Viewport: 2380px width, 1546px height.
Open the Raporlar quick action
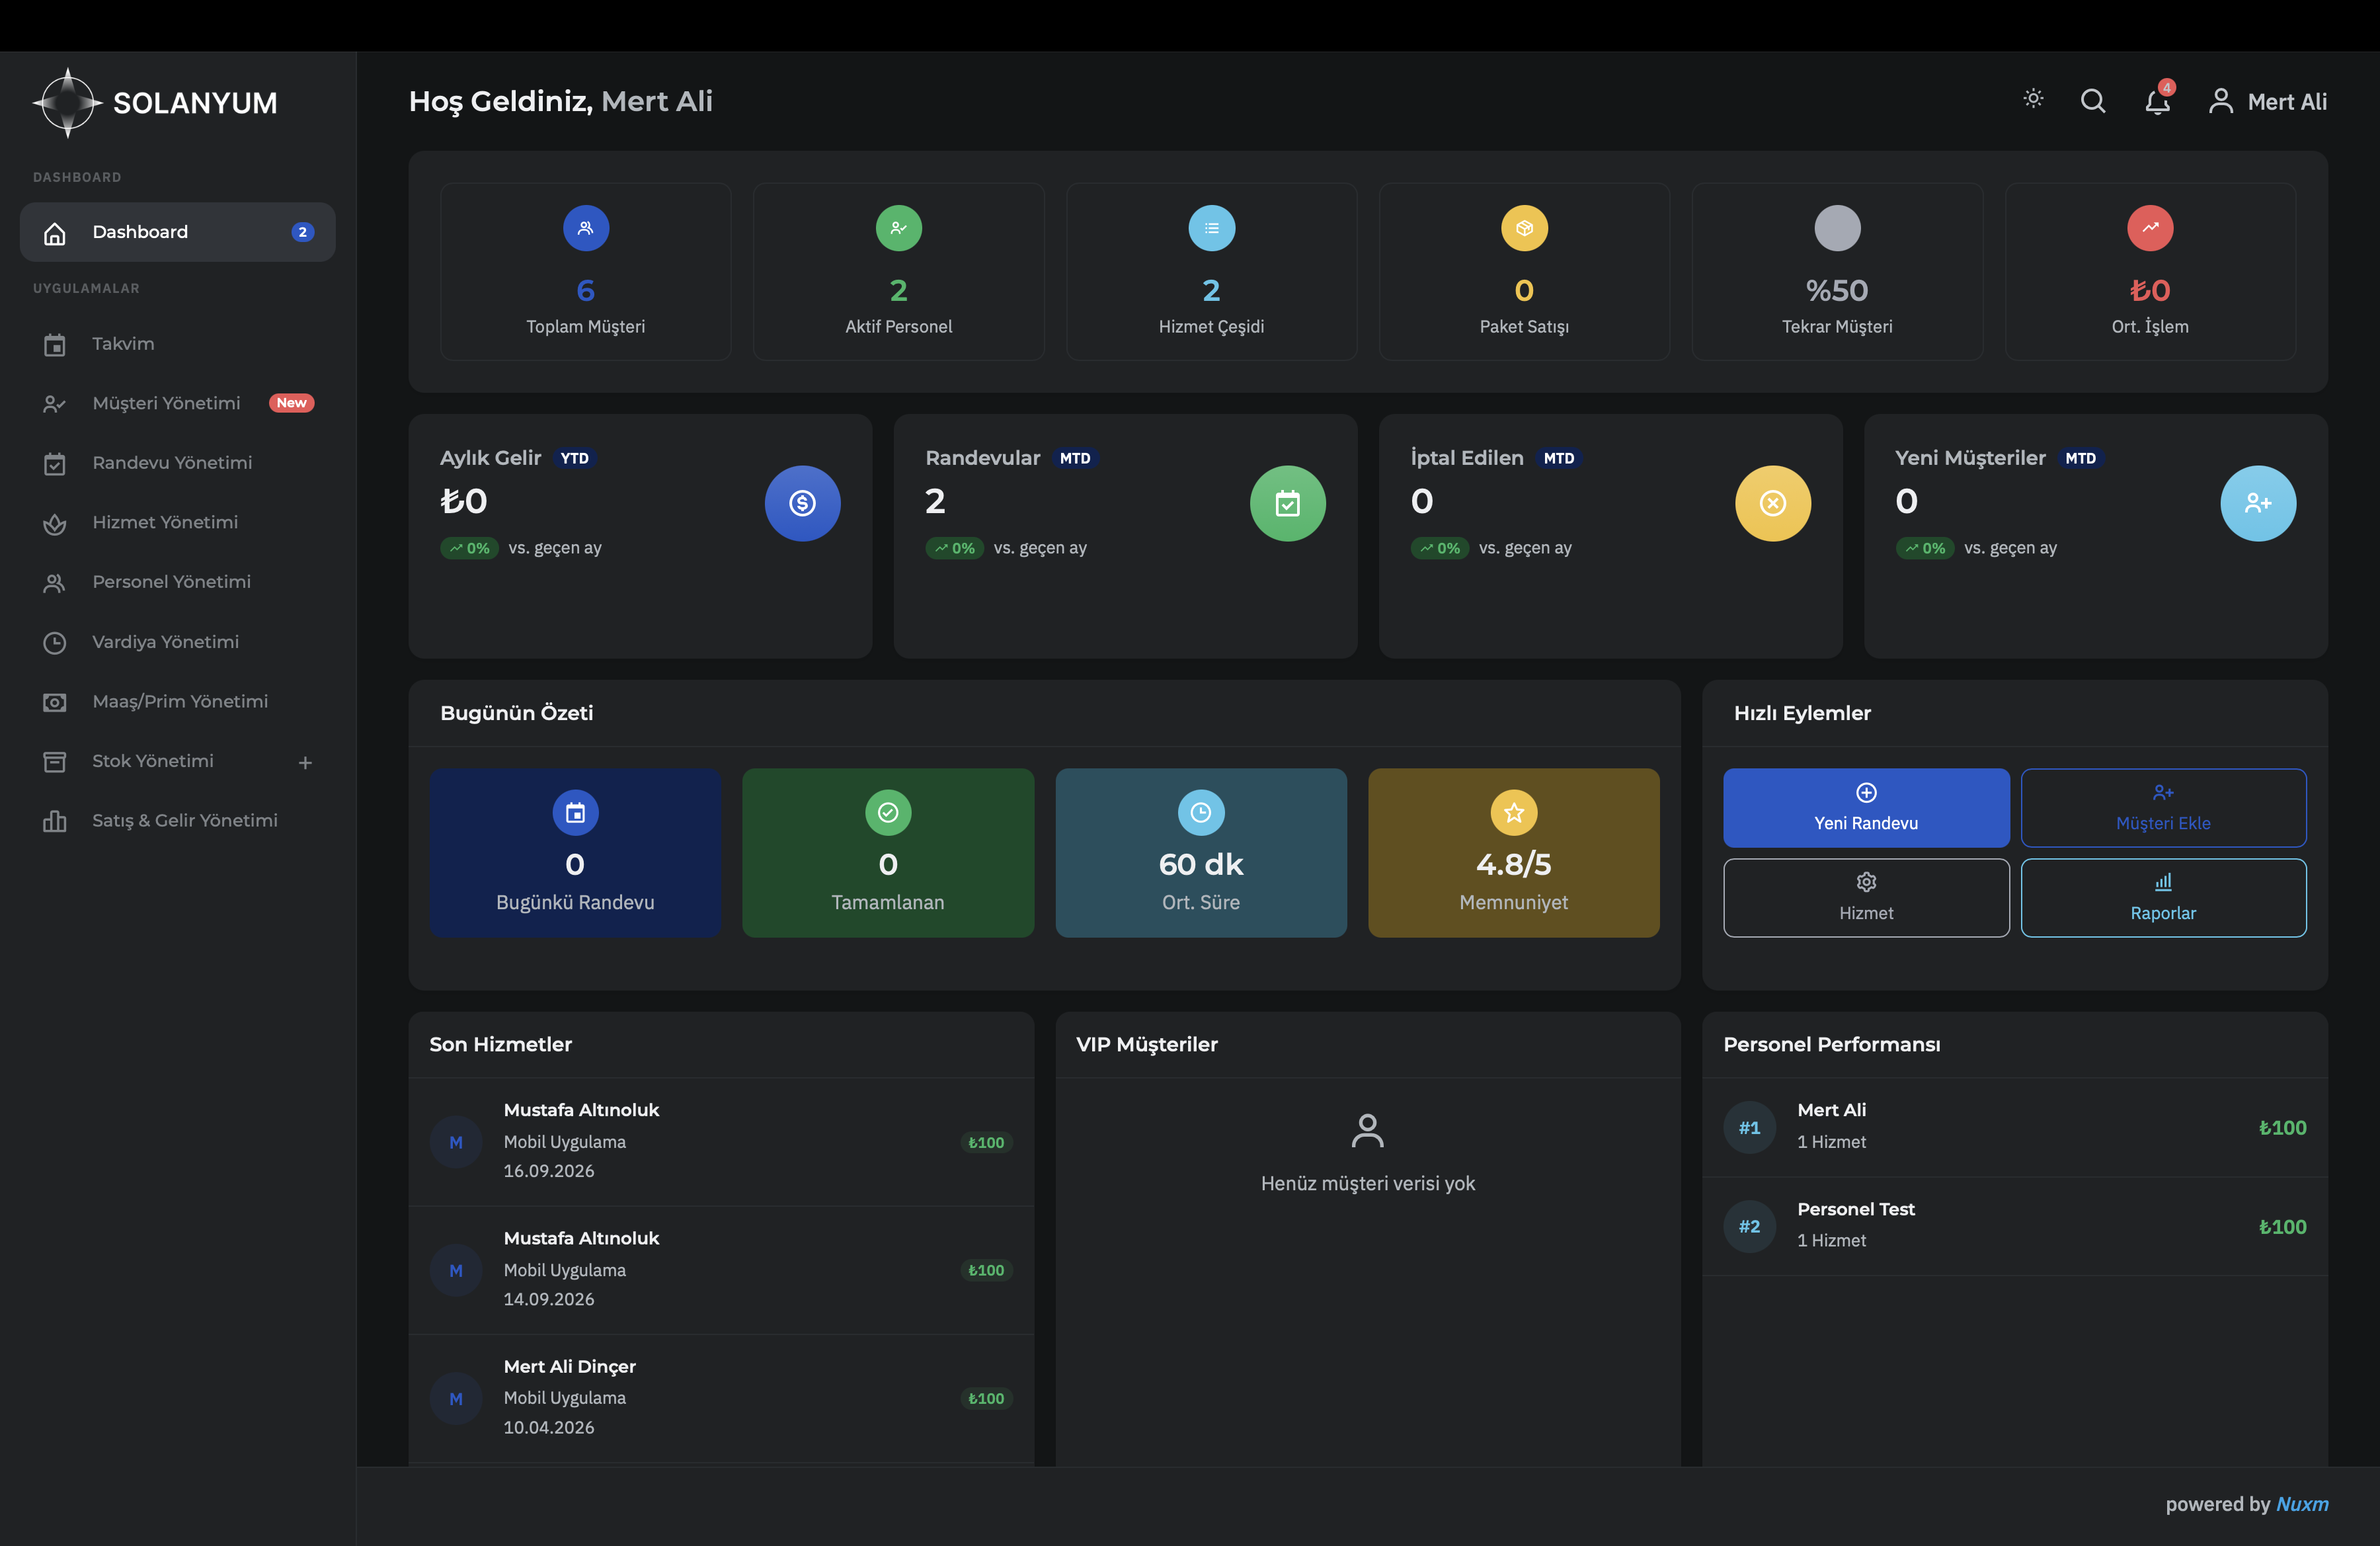[2163, 898]
